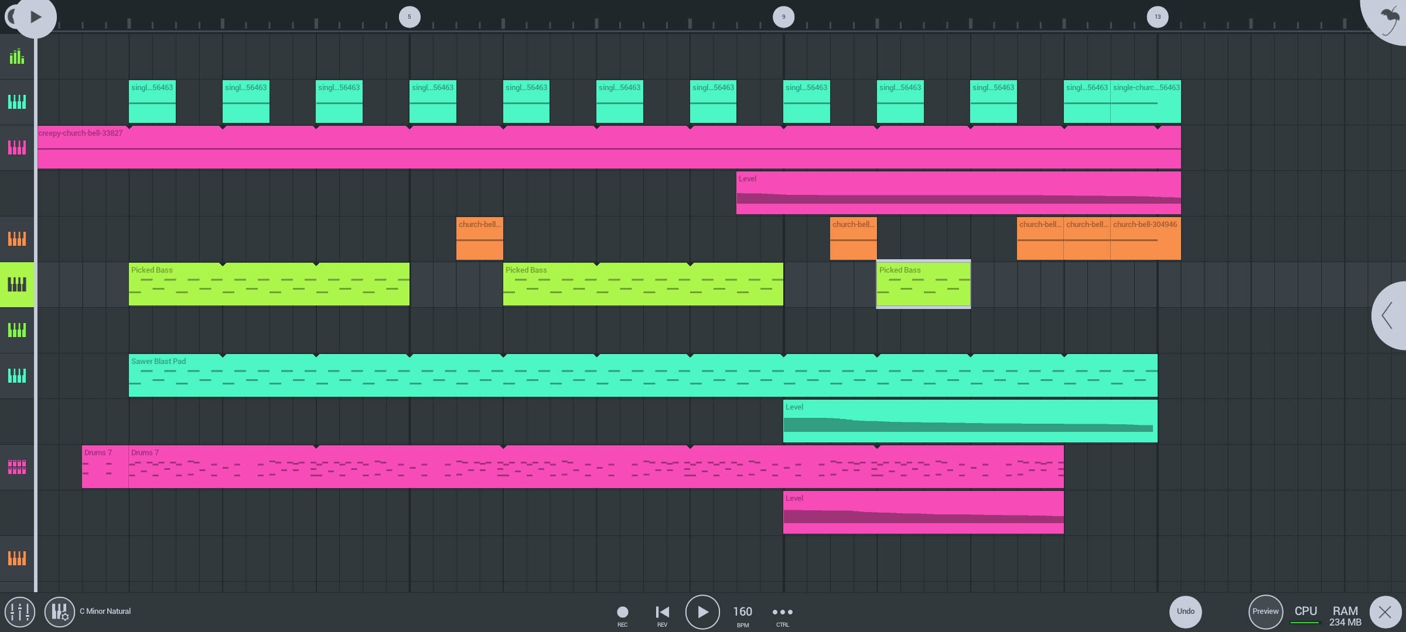Select the first Picked Bass clip
Image resolution: width=1406 pixels, height=632 pixels.
[269, 284]
